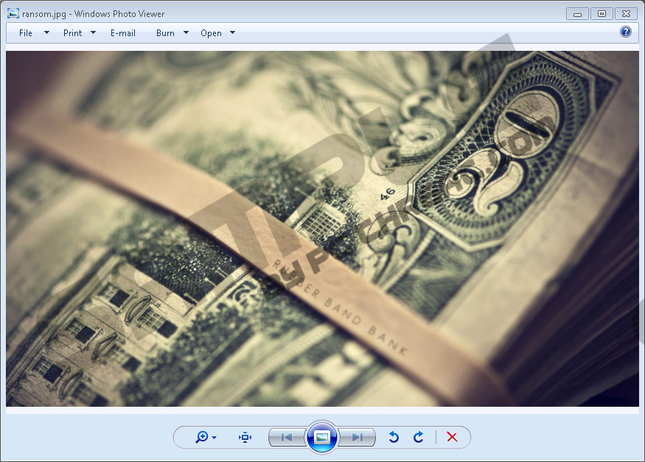Image resolution: width=645 pixels, height=462 pixels.
Task: Start the slide show
Action: [x=322, y=437]
